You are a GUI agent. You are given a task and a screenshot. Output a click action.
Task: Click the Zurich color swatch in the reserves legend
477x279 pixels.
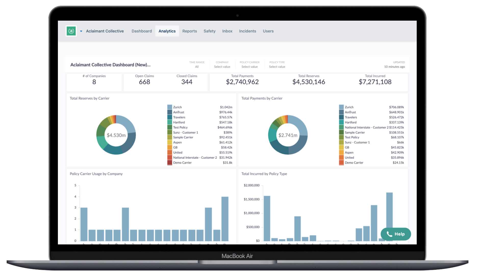click(169, 107)
